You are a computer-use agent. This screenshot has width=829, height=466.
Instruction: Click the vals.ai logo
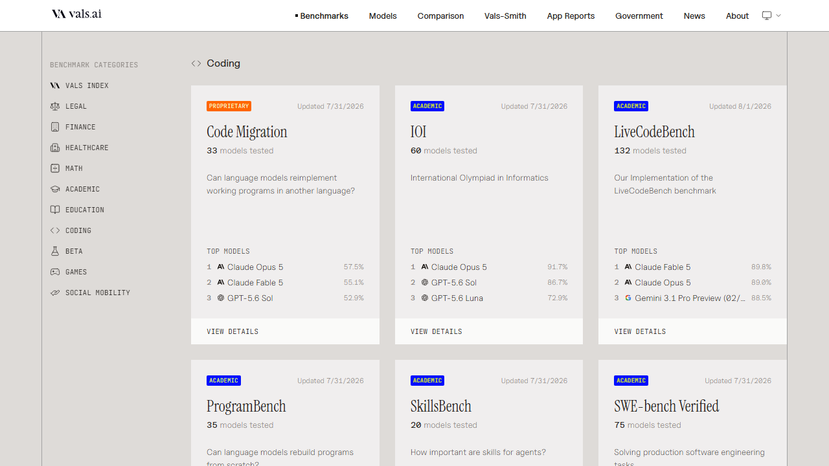click(76, 14)
